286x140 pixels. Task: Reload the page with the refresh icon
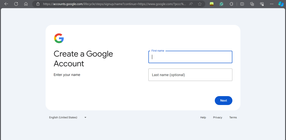16,4
